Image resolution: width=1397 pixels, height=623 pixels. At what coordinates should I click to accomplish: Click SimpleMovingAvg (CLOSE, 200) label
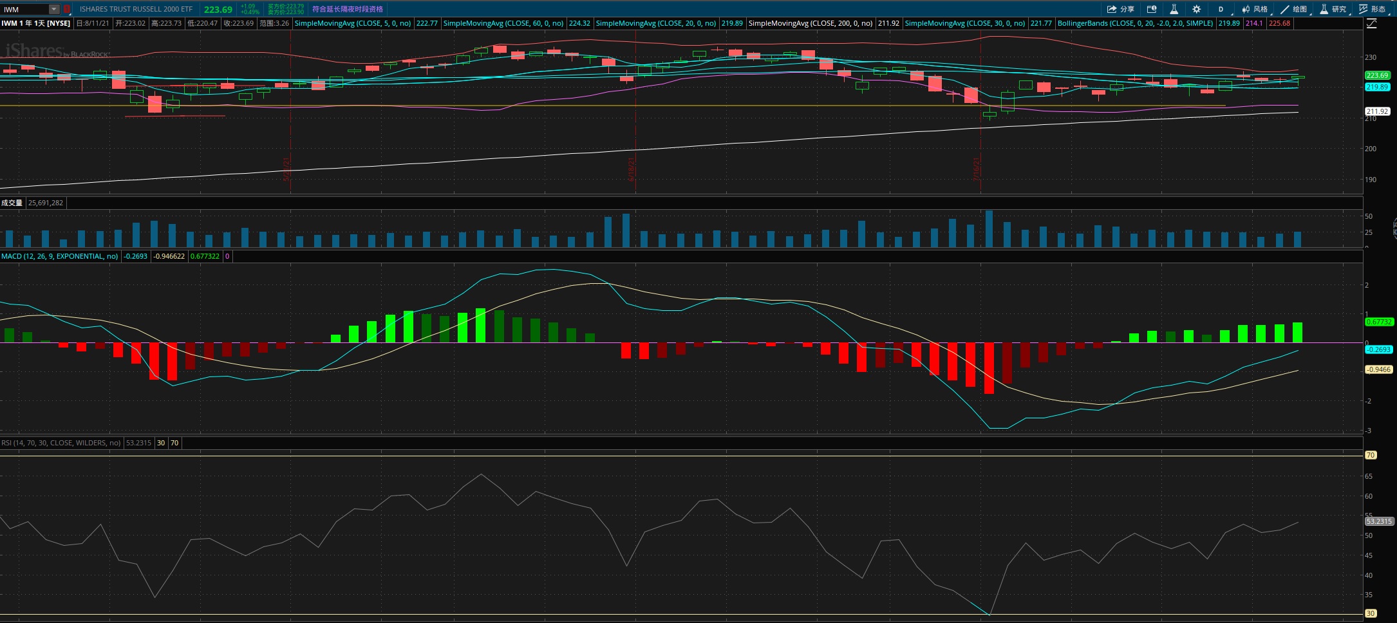[811, 23]
